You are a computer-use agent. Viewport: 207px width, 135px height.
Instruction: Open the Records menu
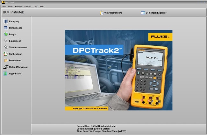(x=18, y=6)
